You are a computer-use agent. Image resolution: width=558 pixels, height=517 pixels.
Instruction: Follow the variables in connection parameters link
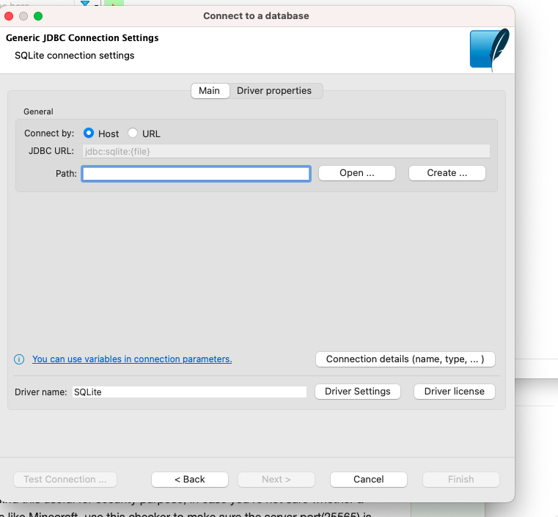pyautogui.click(x=132, y=359)
